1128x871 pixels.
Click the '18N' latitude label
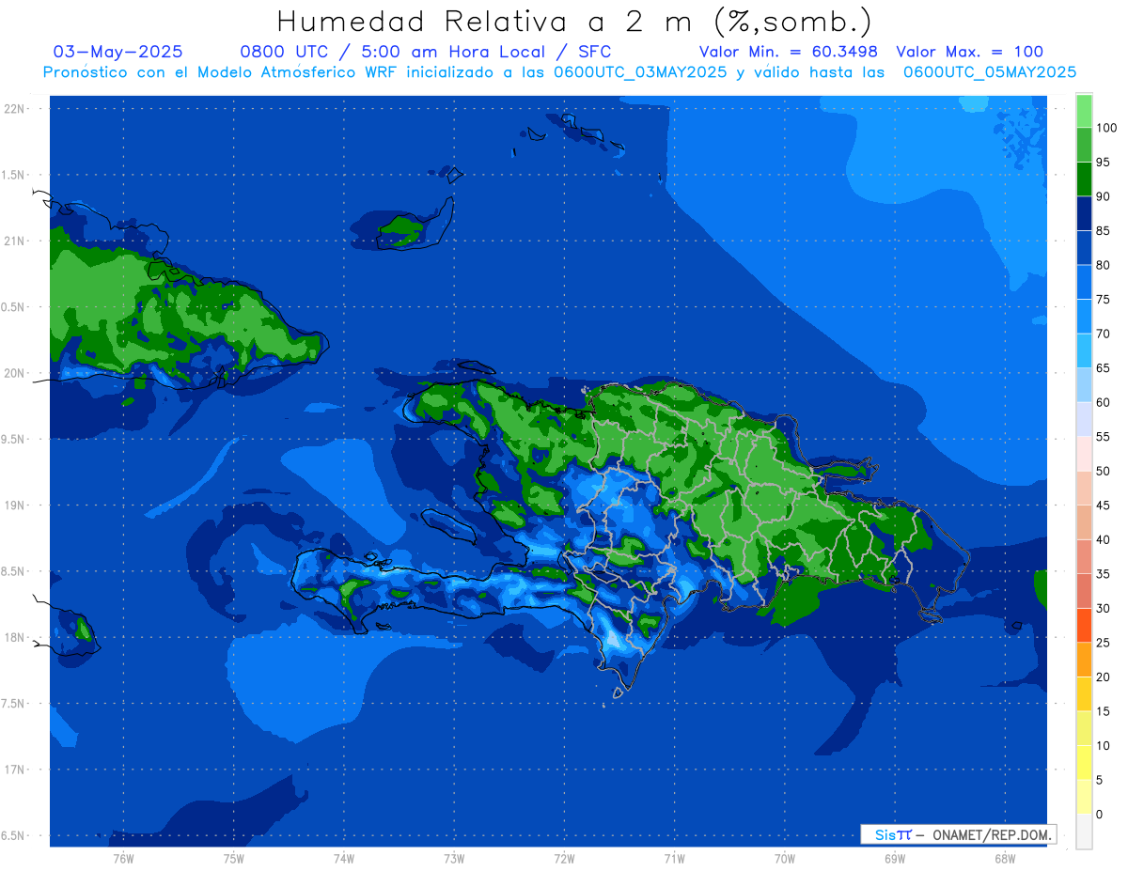(15, 637)
